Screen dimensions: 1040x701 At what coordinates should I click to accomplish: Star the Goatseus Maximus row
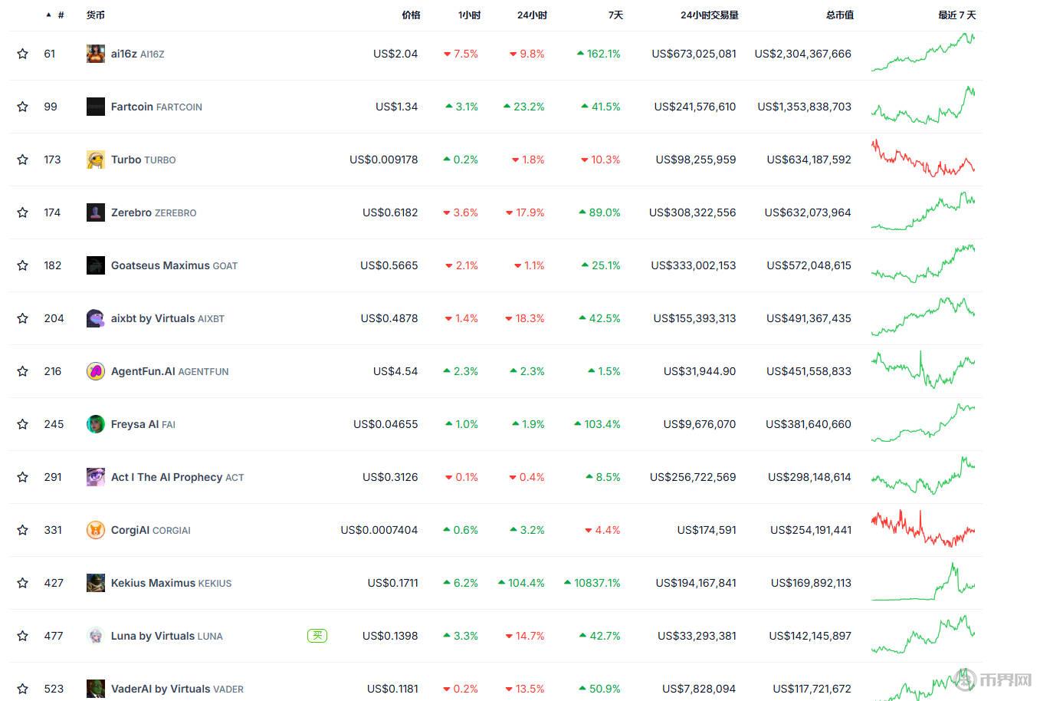pos(23,265)
